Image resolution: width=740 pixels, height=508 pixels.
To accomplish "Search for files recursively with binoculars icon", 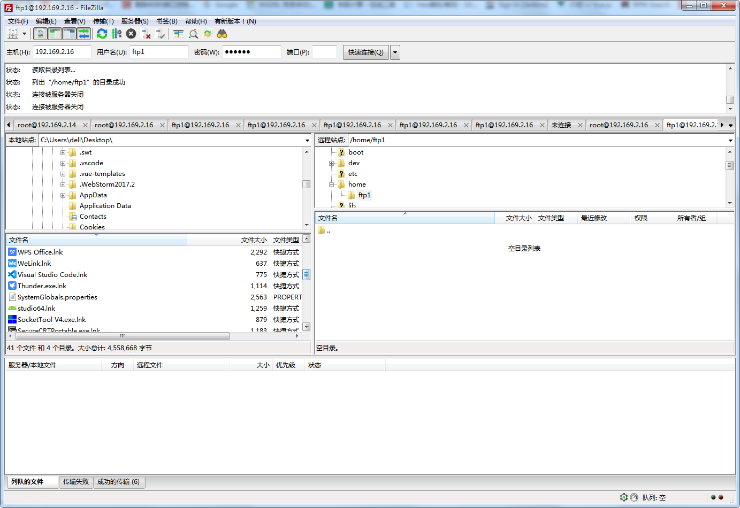I will [222, 34].
